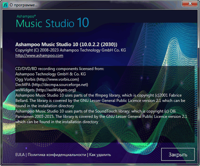The height and width of the screenshot is (166, 200).
Task: Click the Закрыть button
Action: [178, 154]
